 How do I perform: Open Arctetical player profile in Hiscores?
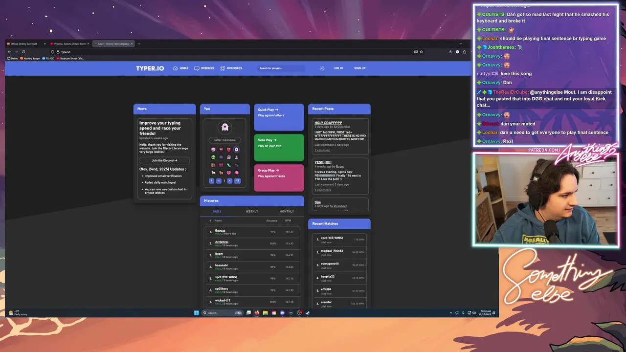[222, 242]
